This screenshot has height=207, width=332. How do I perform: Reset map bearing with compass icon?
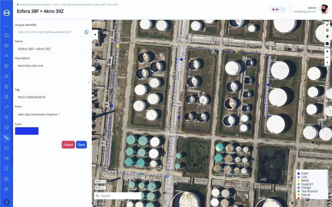click(327, 63)
